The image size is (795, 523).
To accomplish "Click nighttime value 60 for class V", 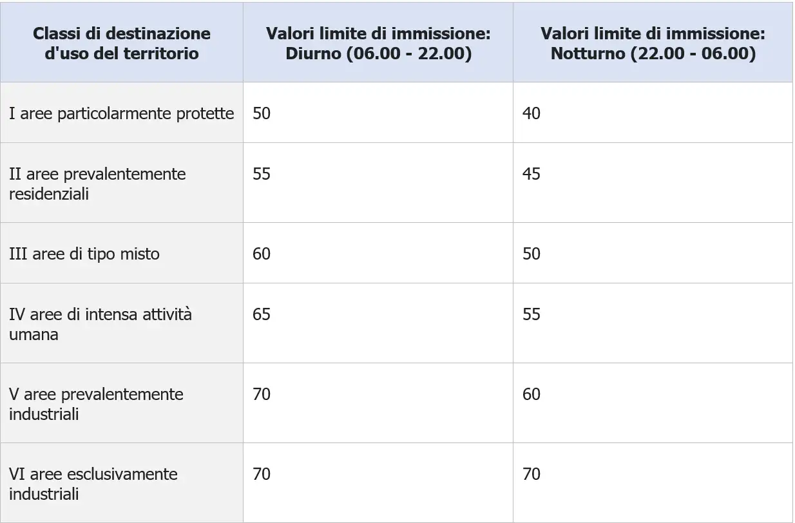I will 532,395.
